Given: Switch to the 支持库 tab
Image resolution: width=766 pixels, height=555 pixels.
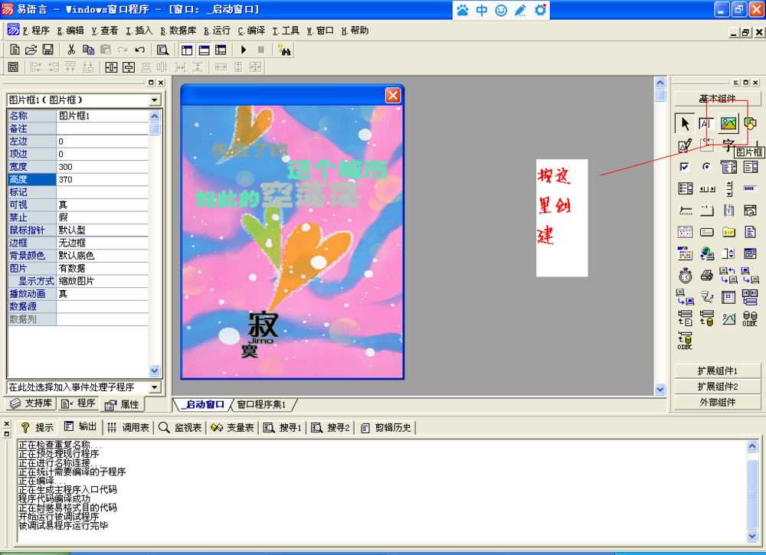Looking at the screenshot, I should click(31, 403).
